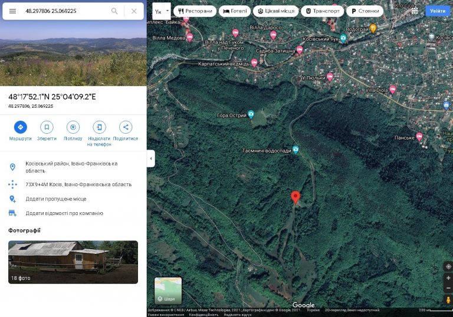Open the language dropdown Ук
The height and width of the screenshot is (317, 453).
pyautogui.click(x=162, y=12)
